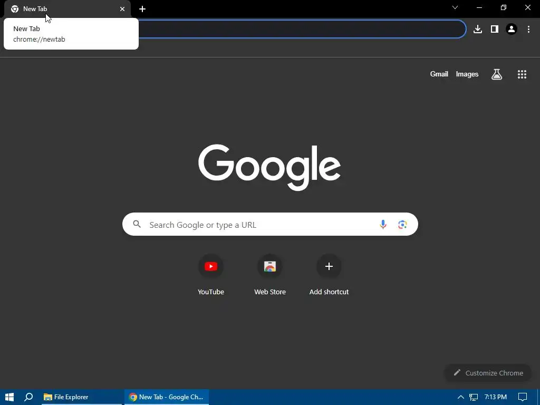Open the Chrome profile avatar
The width and height of the screenshot is (540, 405).
[x=512, y=29]
